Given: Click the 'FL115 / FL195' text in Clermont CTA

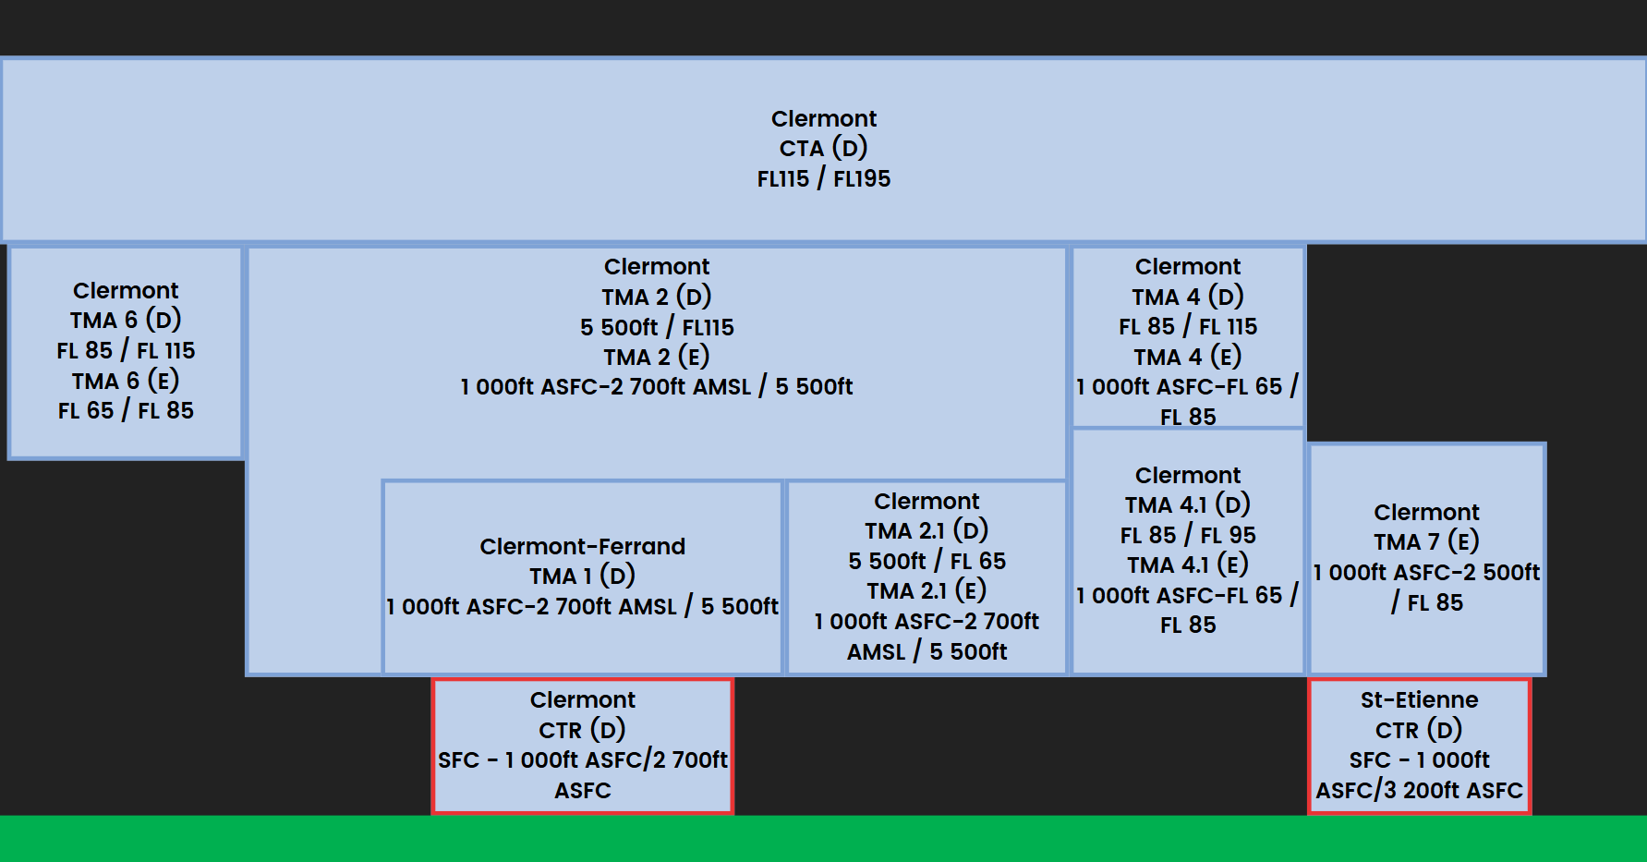Looking at the screenshot, I should 824,178.
